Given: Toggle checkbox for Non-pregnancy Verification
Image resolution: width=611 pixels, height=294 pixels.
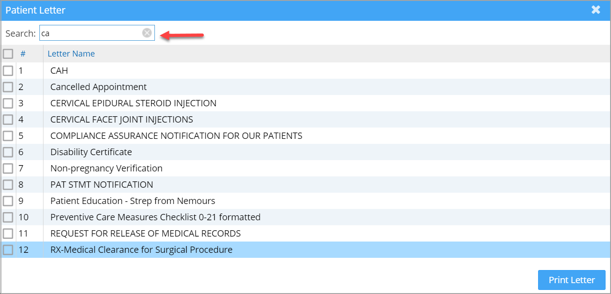Looking at the screenshot, I should click(x=8, y=168).
